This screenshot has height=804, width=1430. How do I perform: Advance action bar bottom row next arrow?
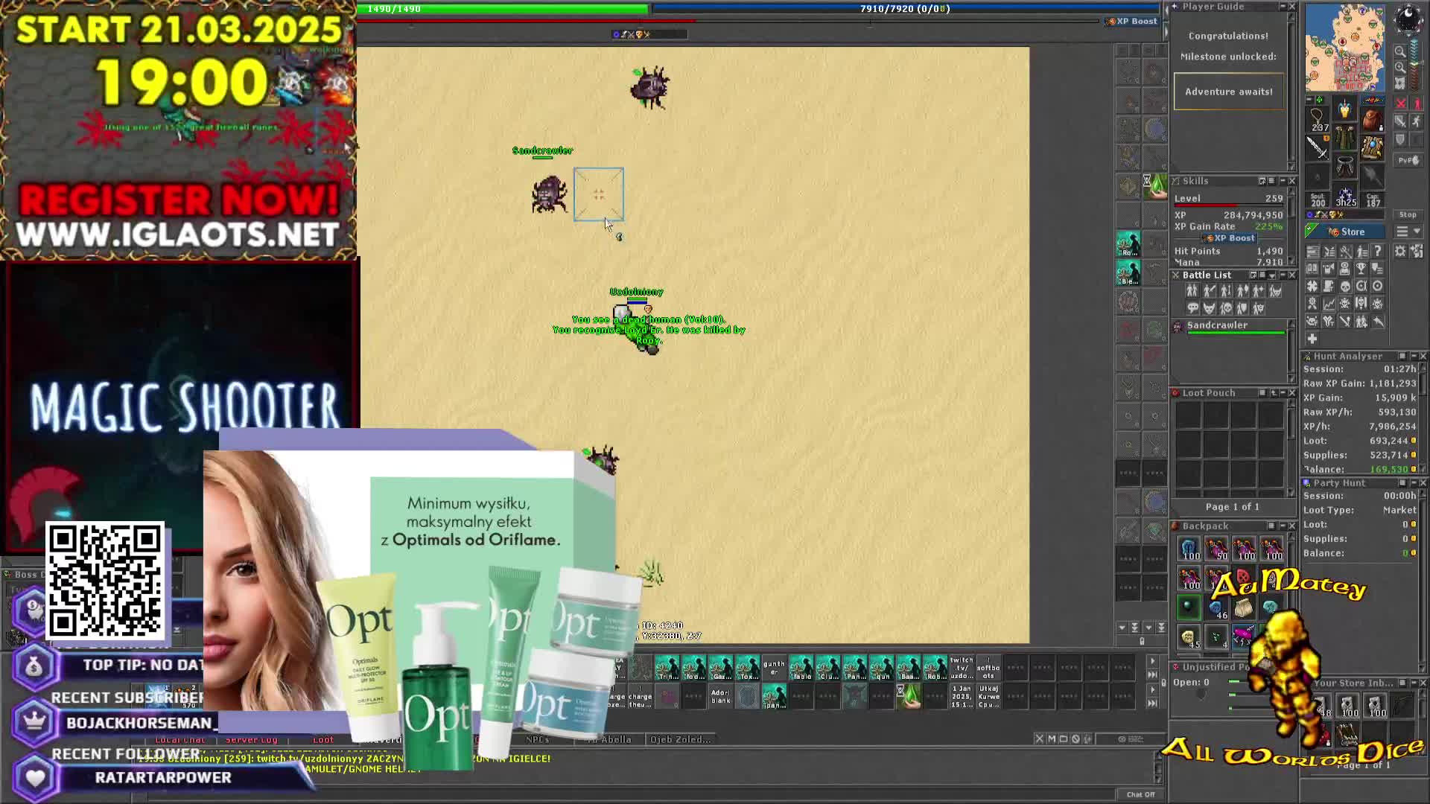(x=1152, y=690)
